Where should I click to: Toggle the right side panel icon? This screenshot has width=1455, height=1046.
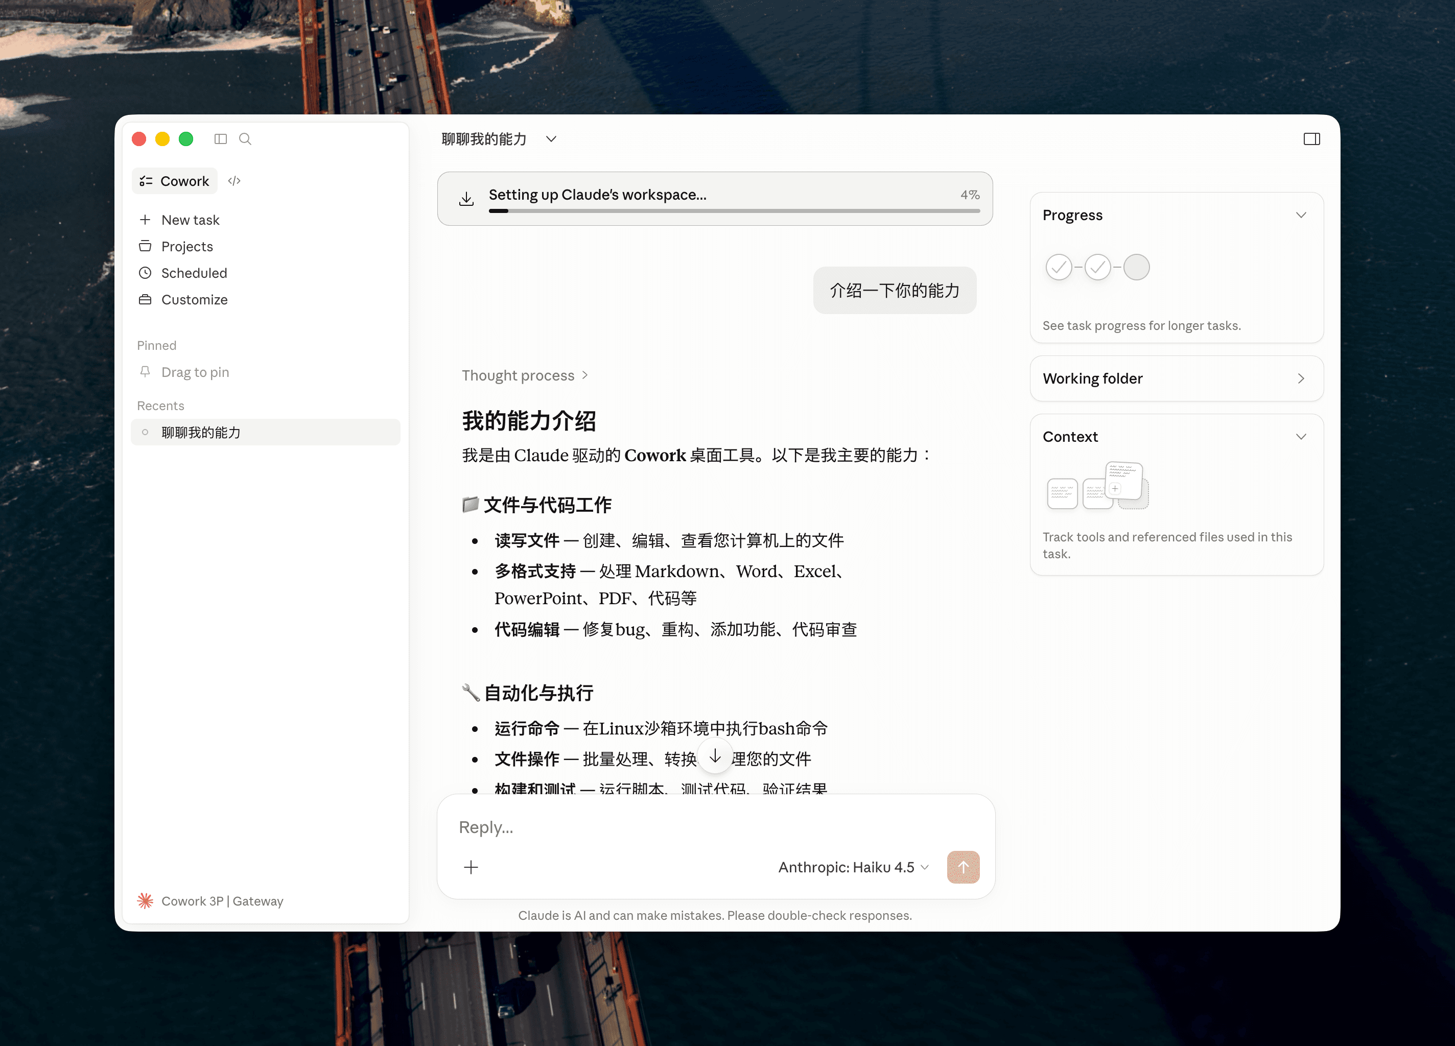point(1311,139)
